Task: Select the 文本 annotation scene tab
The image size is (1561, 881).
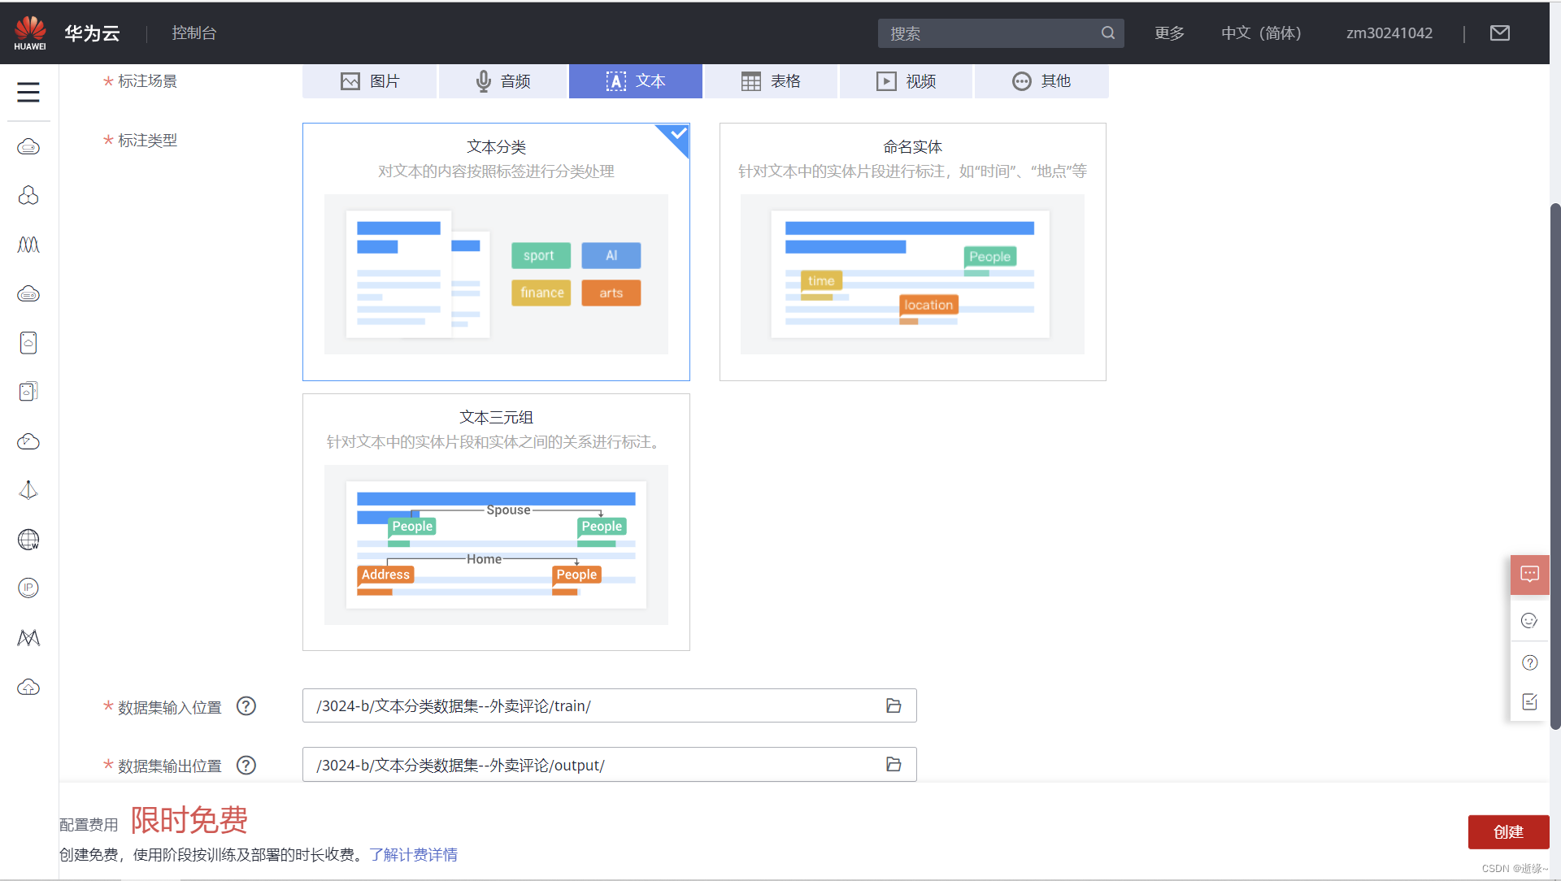Action: [636, 81]
